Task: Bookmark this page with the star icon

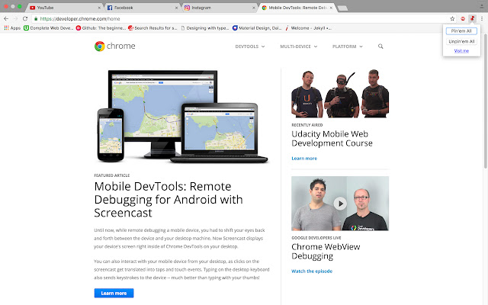Action: pyautogui.click(x=452, y=18)
